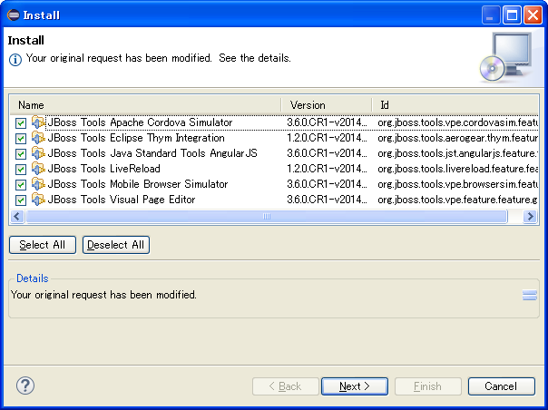548x410 pixels.
Task: Uncheck JBoss Tools Apache Cordova Simulator
Action: click(21, 123)
